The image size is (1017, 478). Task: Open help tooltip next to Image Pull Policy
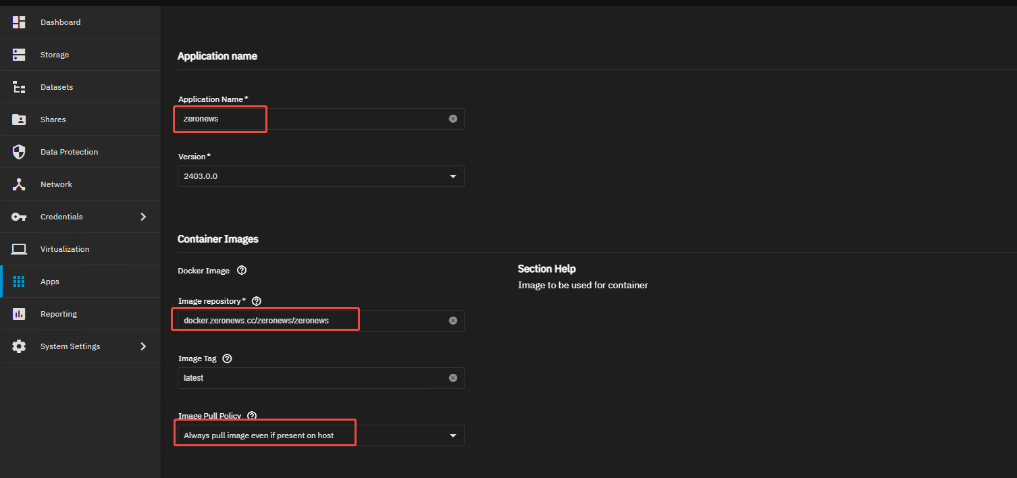coord(252,416)
